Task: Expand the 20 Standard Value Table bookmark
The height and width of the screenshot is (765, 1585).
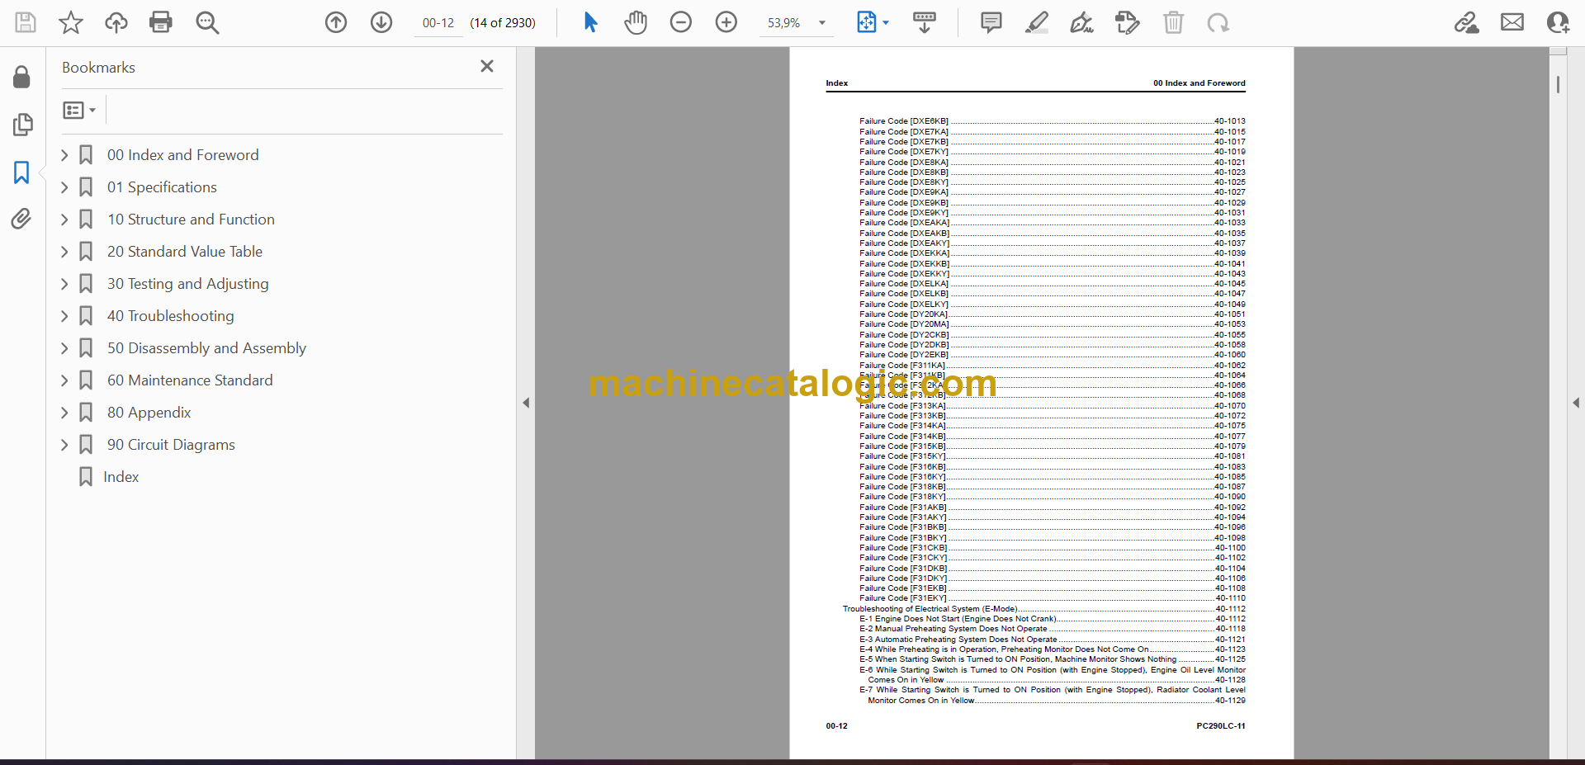Action: coord(64,252)
